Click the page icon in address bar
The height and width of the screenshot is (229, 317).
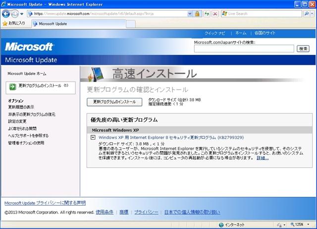[31, 14]
